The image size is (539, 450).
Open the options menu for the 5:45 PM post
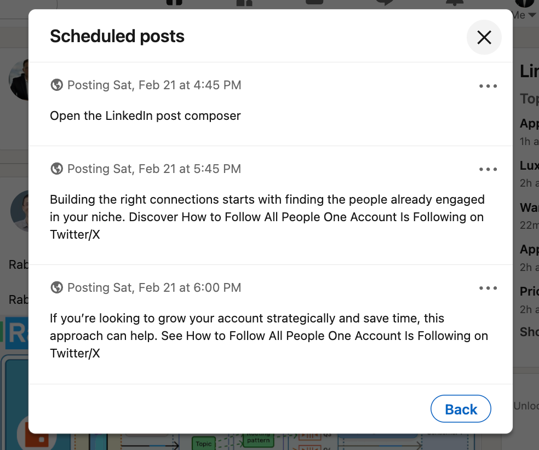click(488, 169)
